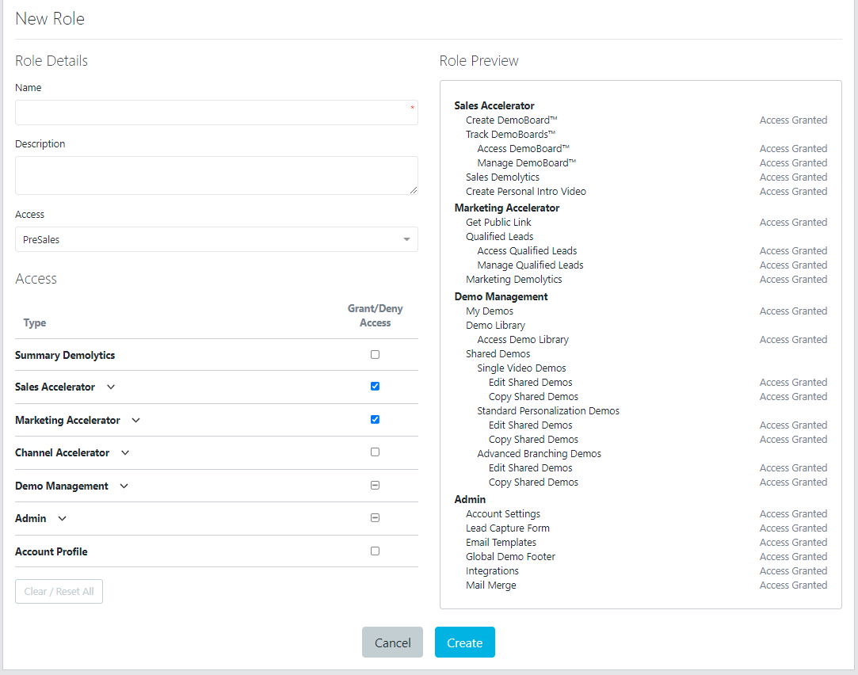This screenshot has width=858, height=675.
Task: Toggle Demo Management partial-access checkbox
Action: coord(375,485)
